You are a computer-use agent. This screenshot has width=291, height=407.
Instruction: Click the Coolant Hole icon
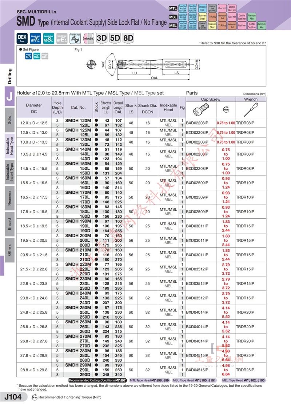tap(75, 38)
